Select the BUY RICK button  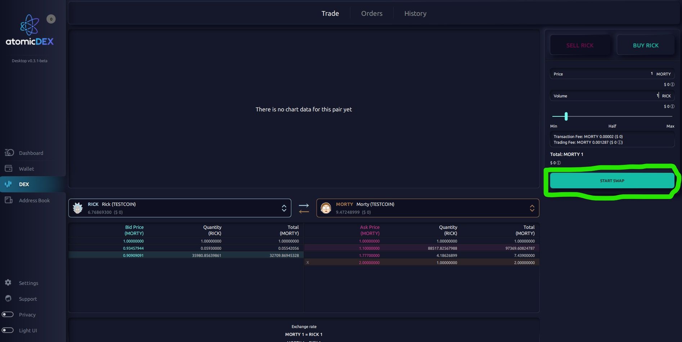646,45
